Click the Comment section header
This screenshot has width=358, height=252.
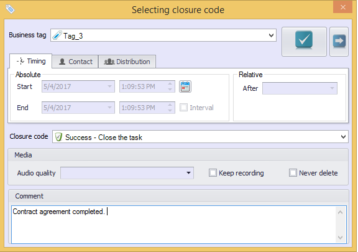[x=178, y=196]
